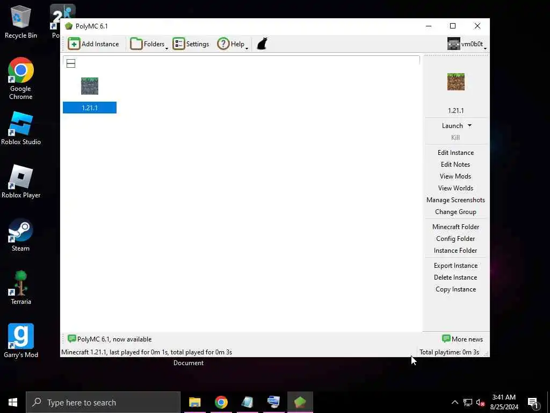Open the Minecraft Folder
The width and height of the screenshot is (550, 413).
(455, 227)
